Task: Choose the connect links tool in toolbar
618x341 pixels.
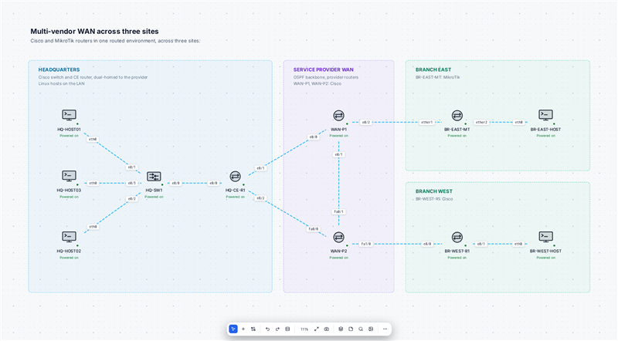Action: [x=253, y=329]
